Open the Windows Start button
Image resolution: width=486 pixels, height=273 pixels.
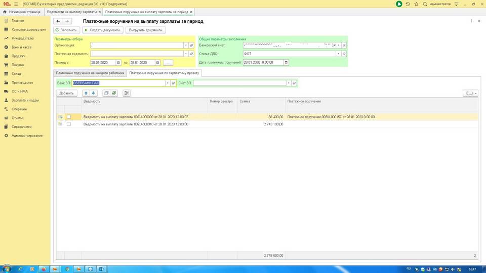tap(7, 268)
